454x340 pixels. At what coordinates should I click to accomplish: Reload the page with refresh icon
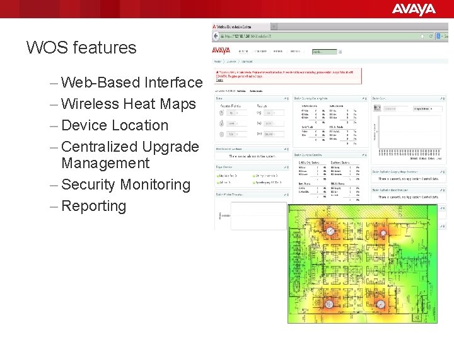pos(431,36)
